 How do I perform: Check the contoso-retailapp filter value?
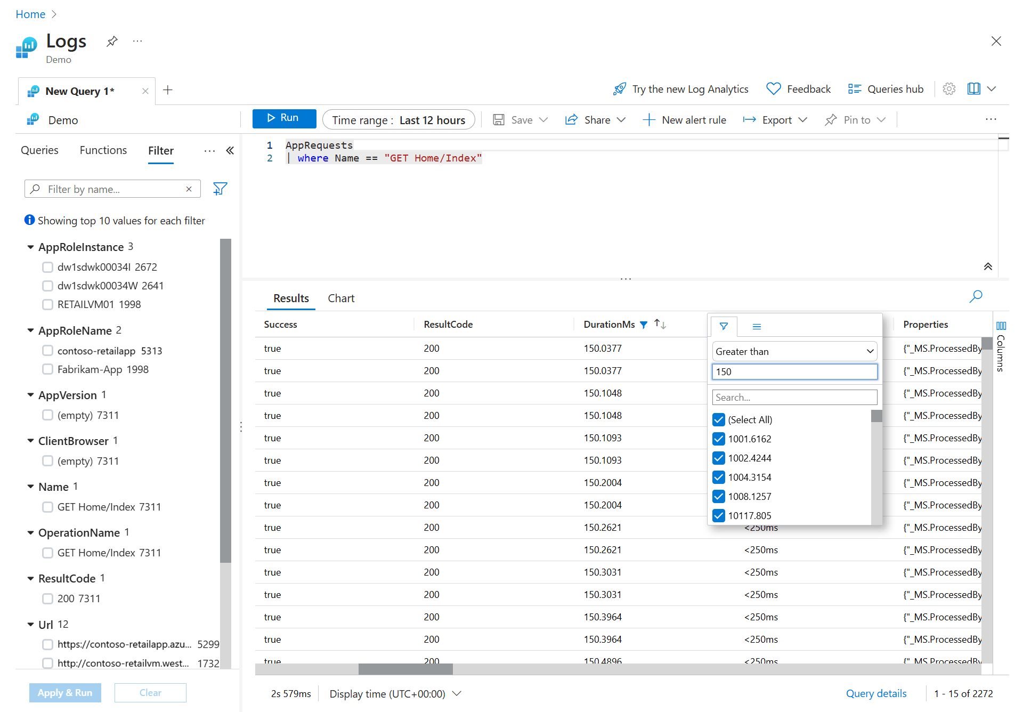pyautogui.click(x=48, y=351)
